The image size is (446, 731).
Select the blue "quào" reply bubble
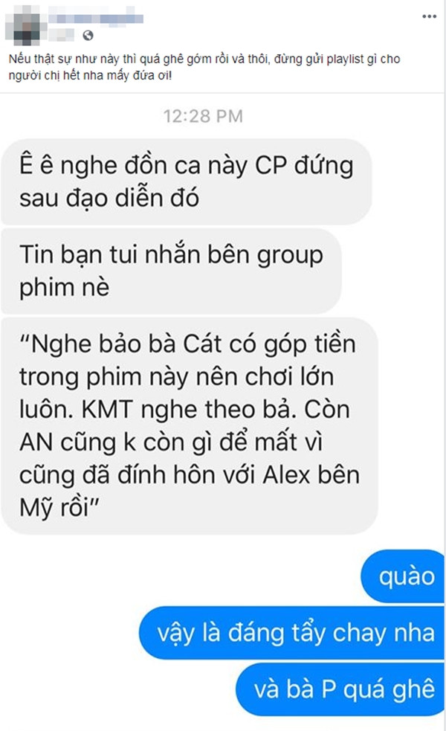tap(403, 576)
